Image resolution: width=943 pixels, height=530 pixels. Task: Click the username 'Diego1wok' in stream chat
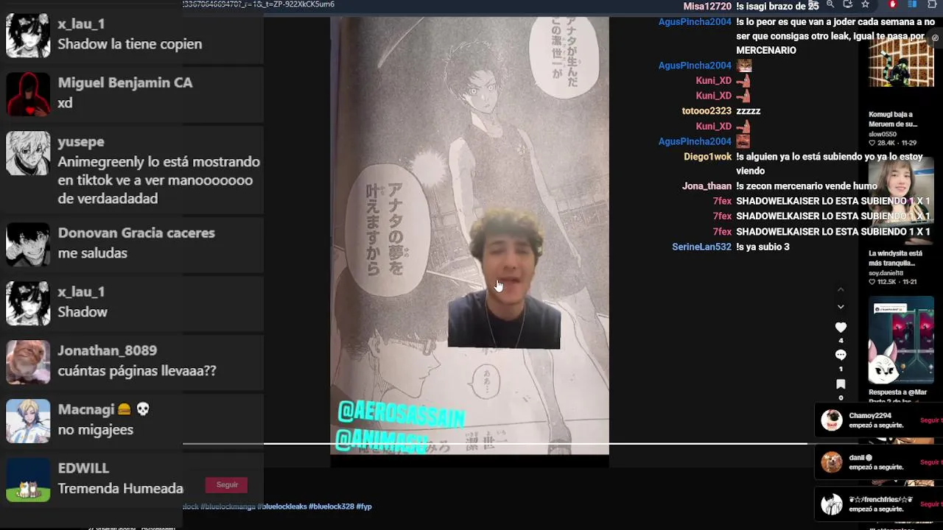coord(708,156)
